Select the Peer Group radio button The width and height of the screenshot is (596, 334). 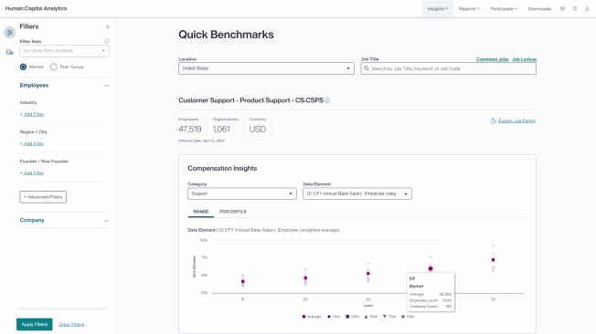coord(54,67)
